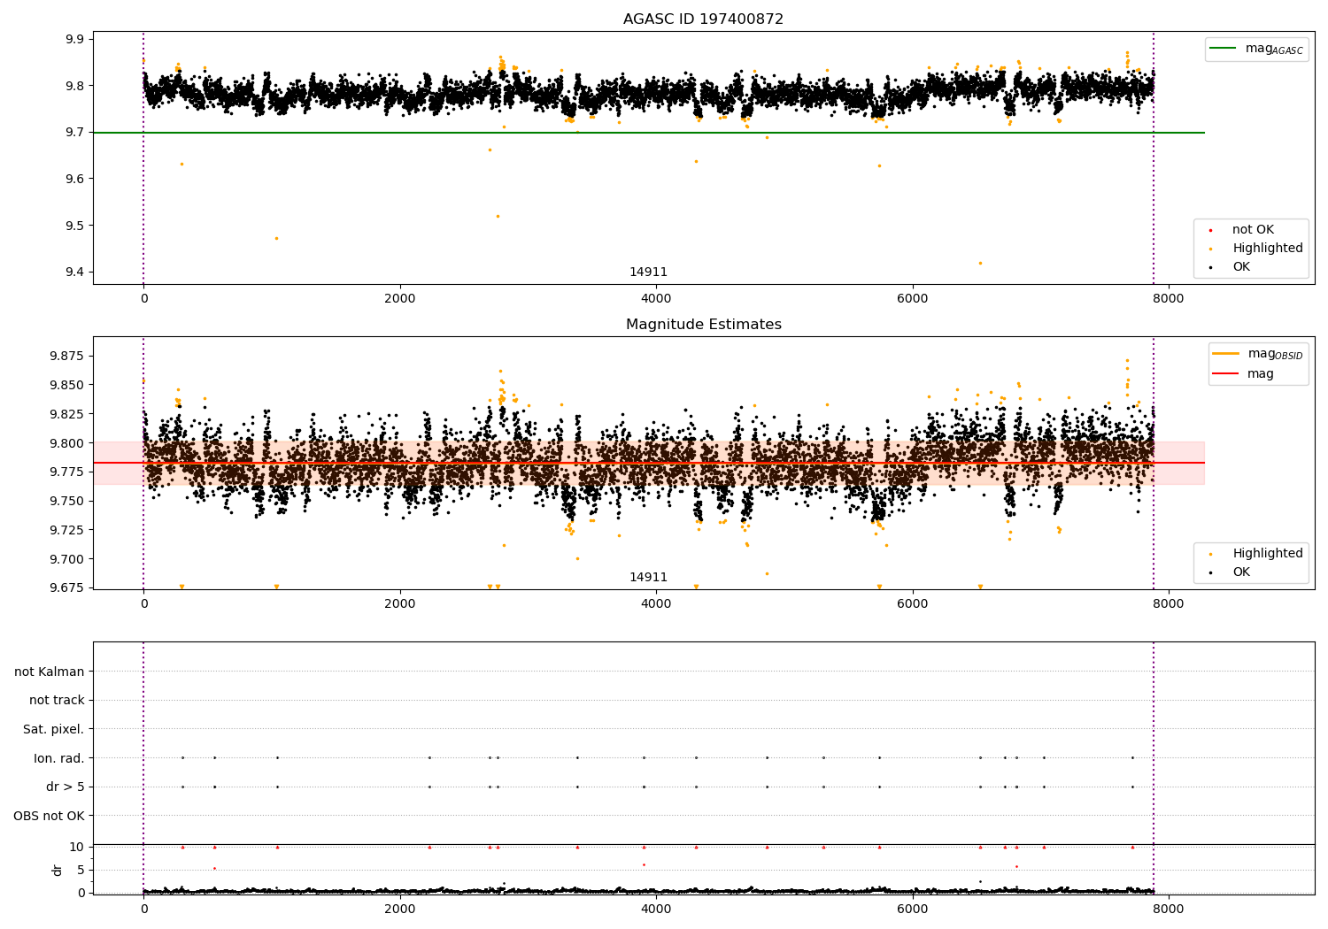
Task: Click the "OBS not OK" row label
Action: pyautogui.click(x=49, y=816)
